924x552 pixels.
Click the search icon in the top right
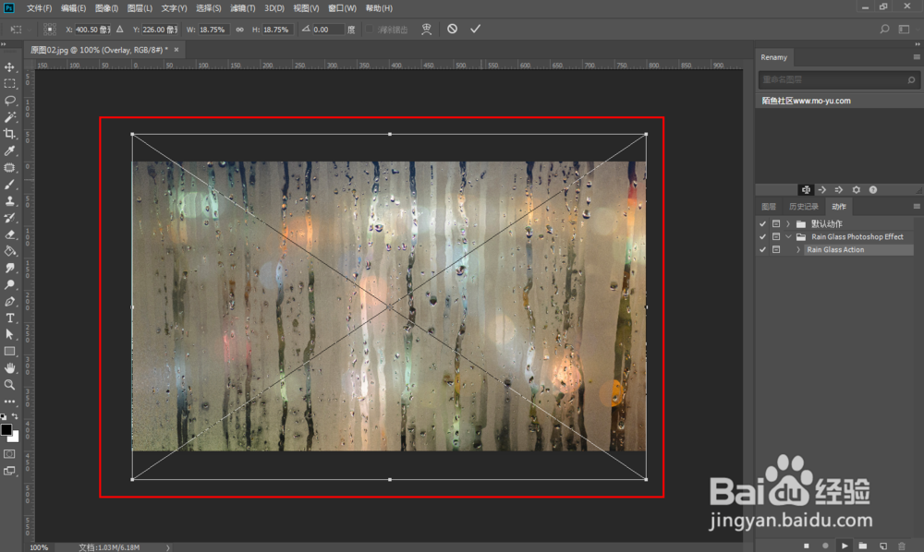click(x=884, y=29)
